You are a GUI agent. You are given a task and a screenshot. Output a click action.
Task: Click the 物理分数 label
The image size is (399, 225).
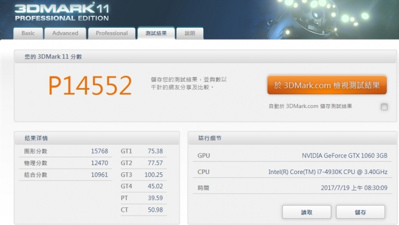35,163
